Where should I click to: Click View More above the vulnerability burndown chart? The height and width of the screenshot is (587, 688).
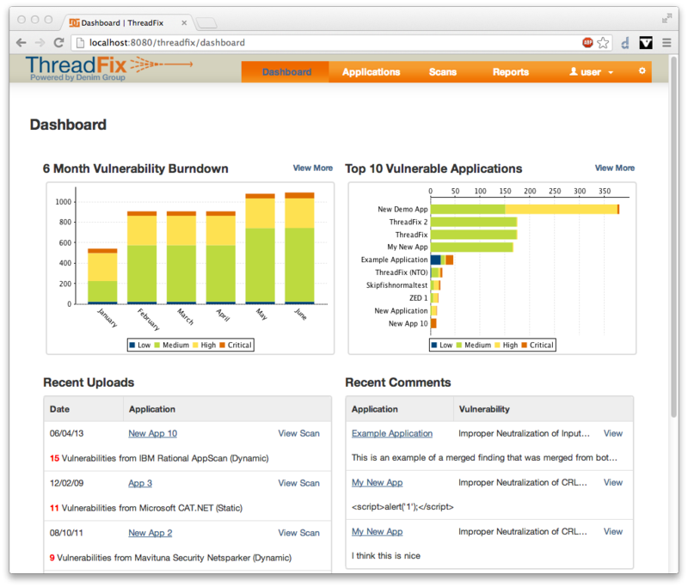click(x=312, y=168)
